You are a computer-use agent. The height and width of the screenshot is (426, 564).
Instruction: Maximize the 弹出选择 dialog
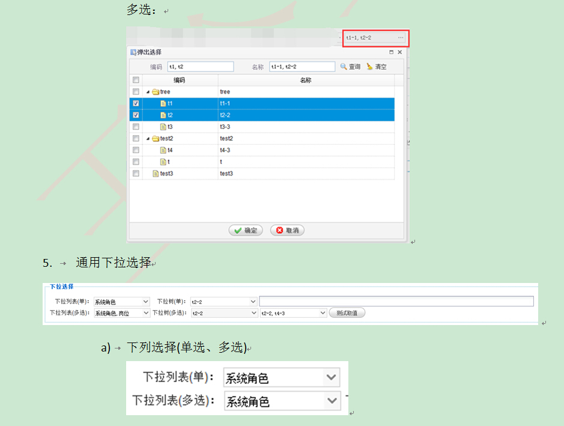click(392, 52)
